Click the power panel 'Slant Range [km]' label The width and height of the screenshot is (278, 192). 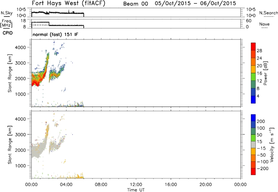(10, 73)
